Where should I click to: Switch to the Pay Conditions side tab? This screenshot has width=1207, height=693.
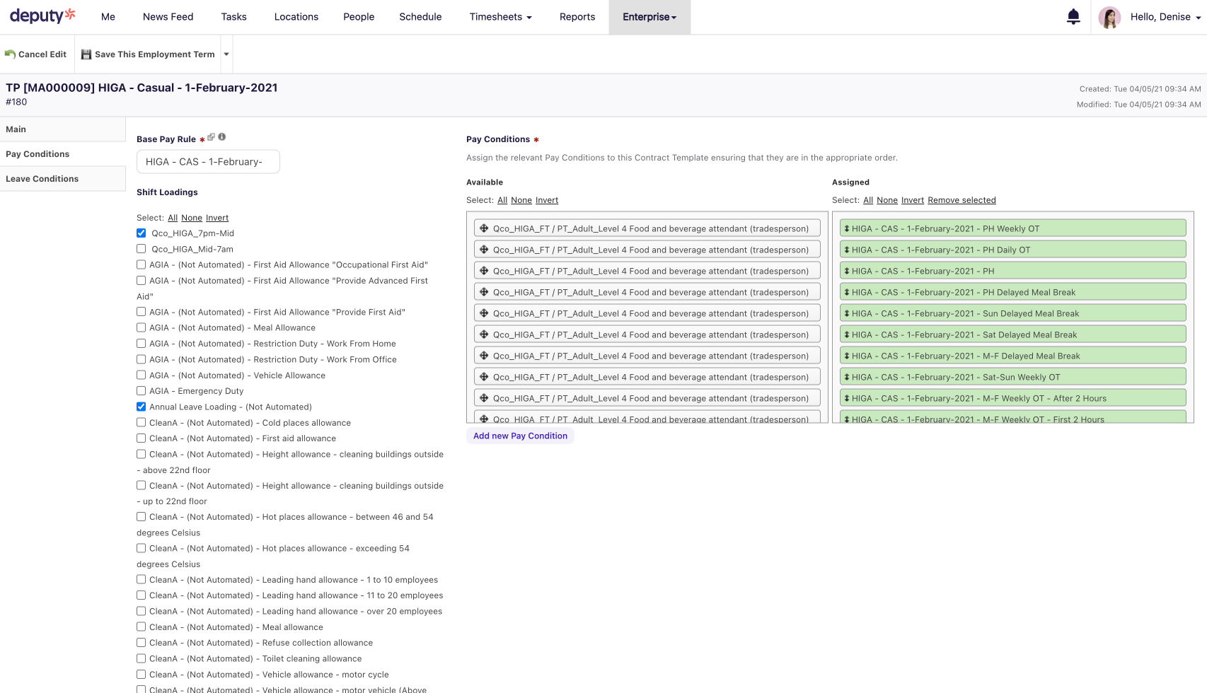tap(62, 154)
